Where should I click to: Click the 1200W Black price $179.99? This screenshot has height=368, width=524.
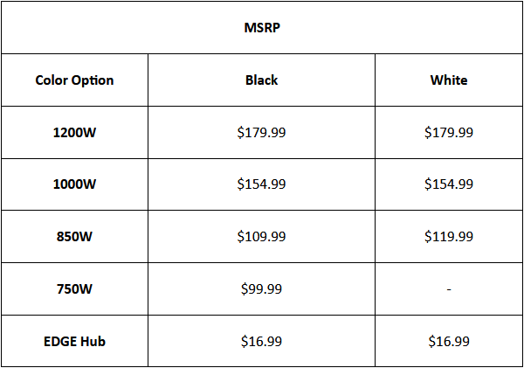(x=261, y=133)
